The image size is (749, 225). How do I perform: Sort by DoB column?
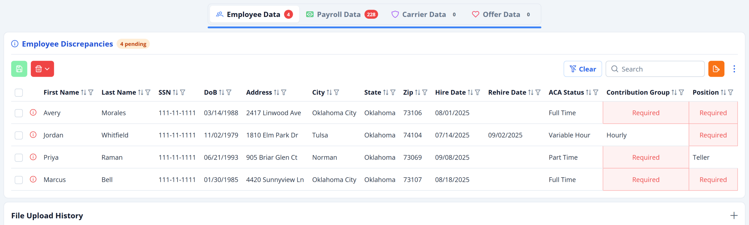pos(222,93)
